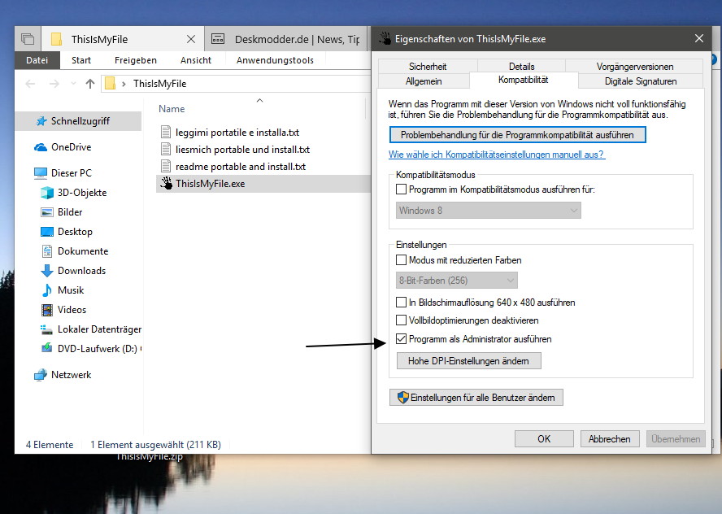
Task: Click the Netzwerk icon in sidebar
Action: pyautogui.click(x=41, y=375)
